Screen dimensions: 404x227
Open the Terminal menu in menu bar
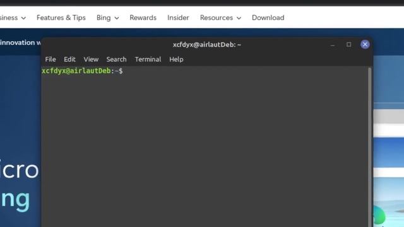pos(148,59)
